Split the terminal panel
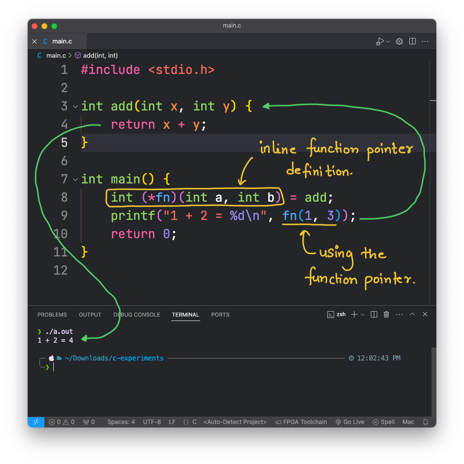Viewport: 464px width, 464px height. click(374, 315)
